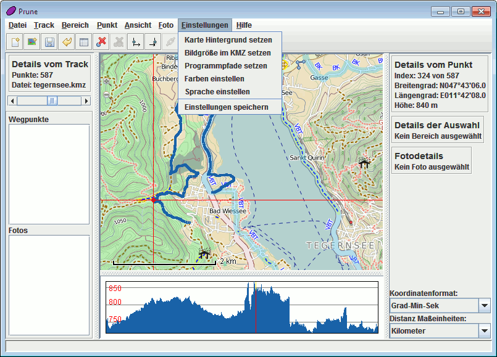Click the red marker in altitude profile

[256, 308]
